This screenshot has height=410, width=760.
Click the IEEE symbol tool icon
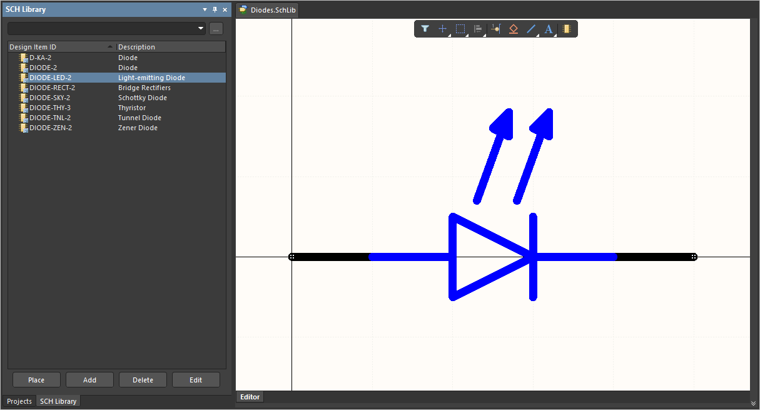(x=514, y=29)
